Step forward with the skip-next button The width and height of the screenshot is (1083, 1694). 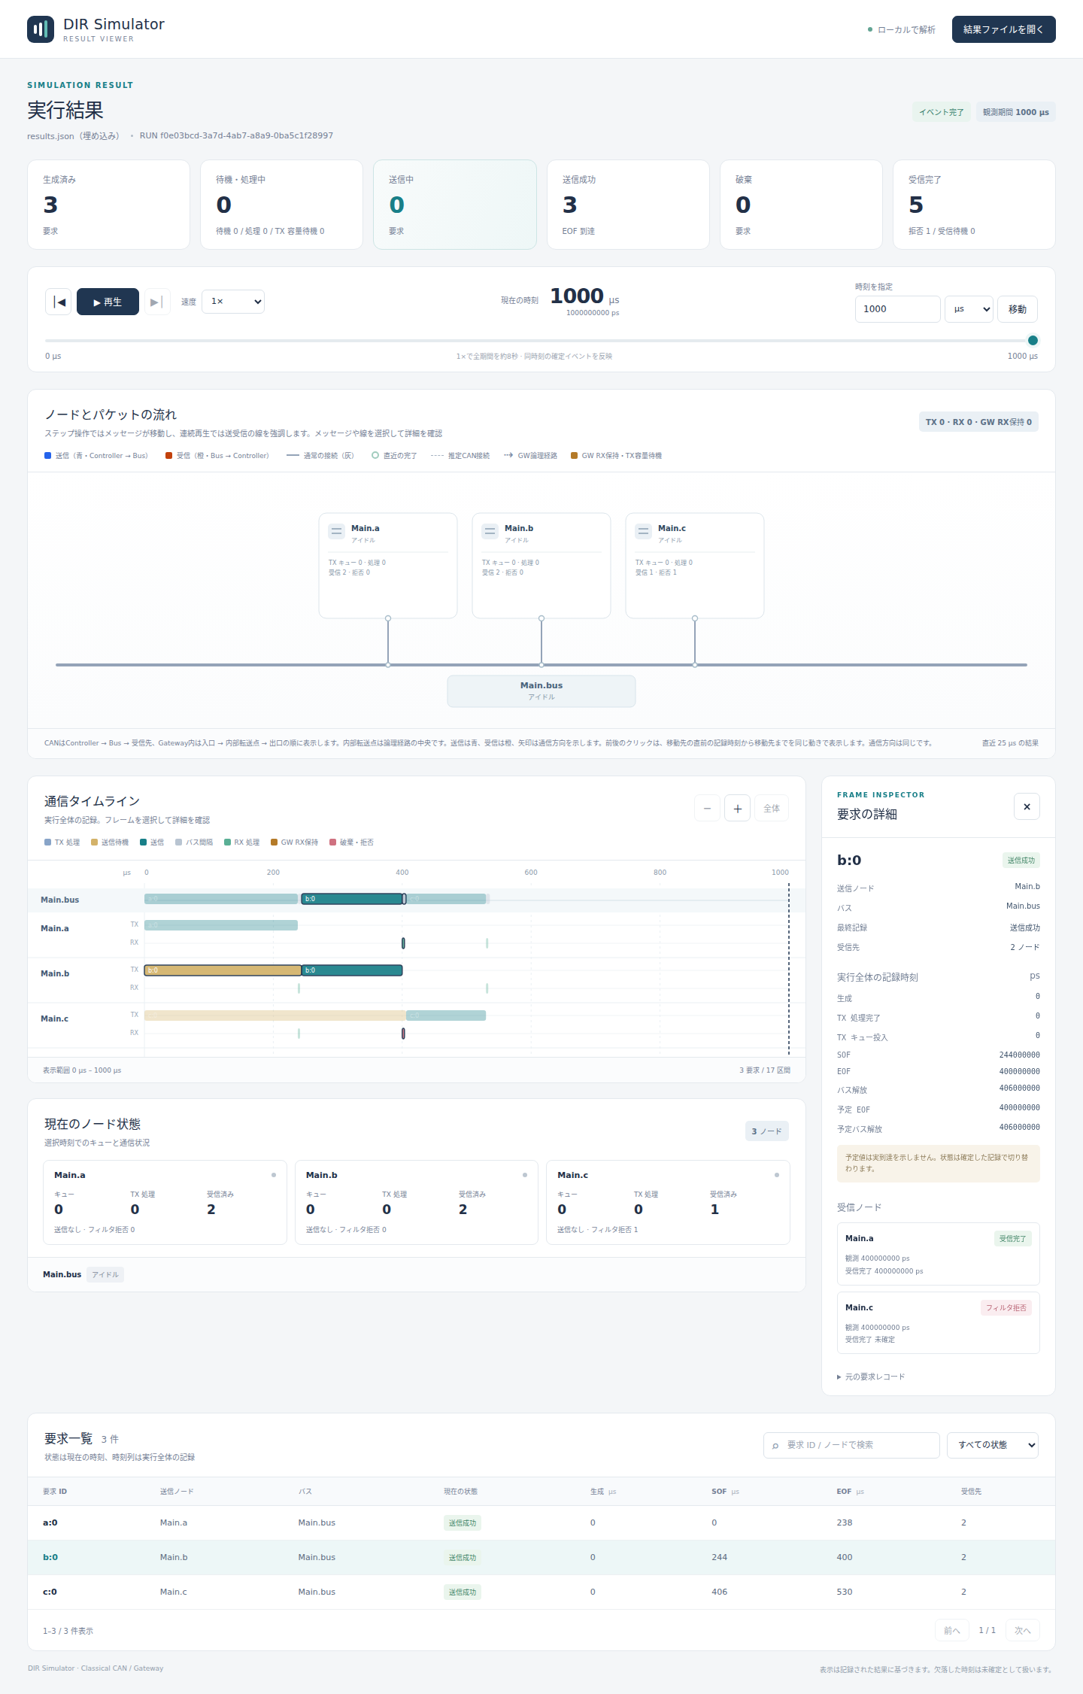[156, 302]
